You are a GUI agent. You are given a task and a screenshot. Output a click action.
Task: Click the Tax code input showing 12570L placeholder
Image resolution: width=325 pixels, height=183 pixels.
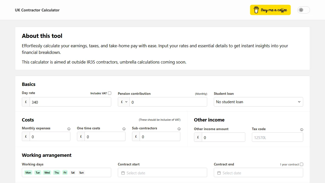pyautogui.click(x=277, y=137)
